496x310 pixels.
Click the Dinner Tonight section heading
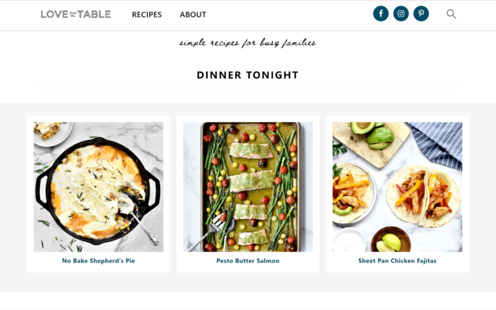248,75
